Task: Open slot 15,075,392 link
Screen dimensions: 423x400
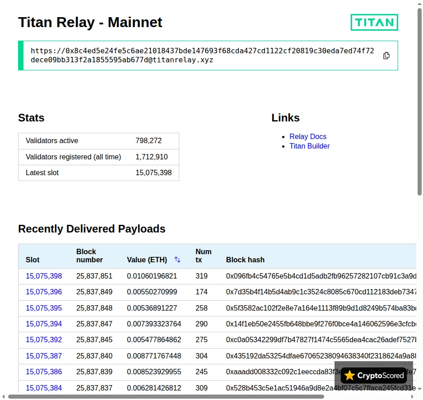Action: click(x=44, y=340)
